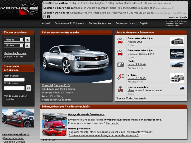Go to Recherche Avancée in the navigation bar
This screenshot has height=143, width=191.
pyautogui.click(x=100, y=23)
